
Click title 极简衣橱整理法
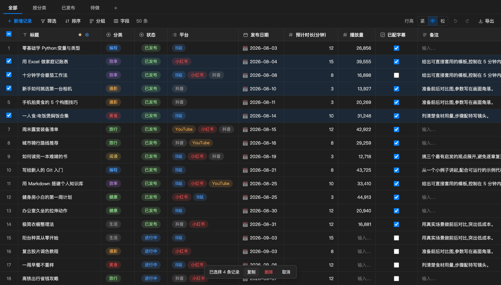pos(38,225)
